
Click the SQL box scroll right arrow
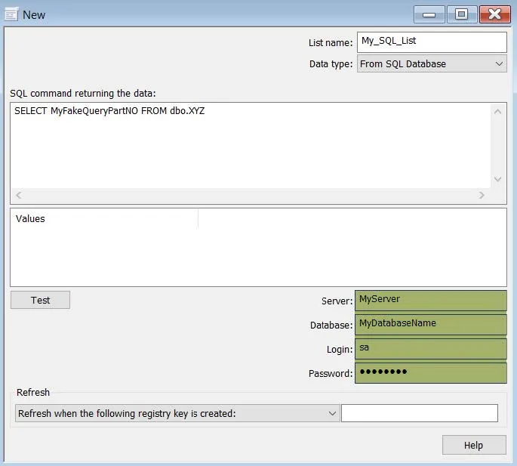coord(482,195)
